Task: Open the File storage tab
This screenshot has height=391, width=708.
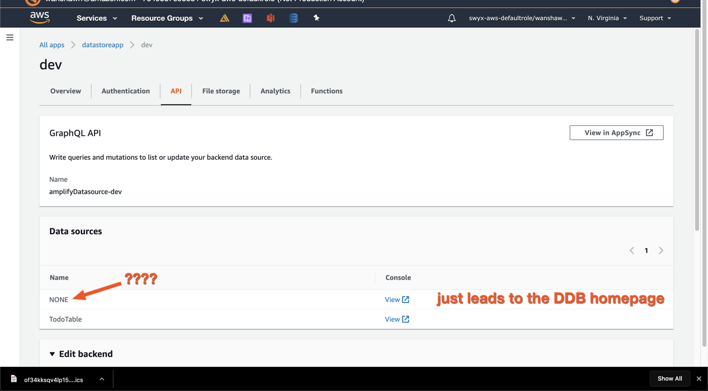Action: 221,91
